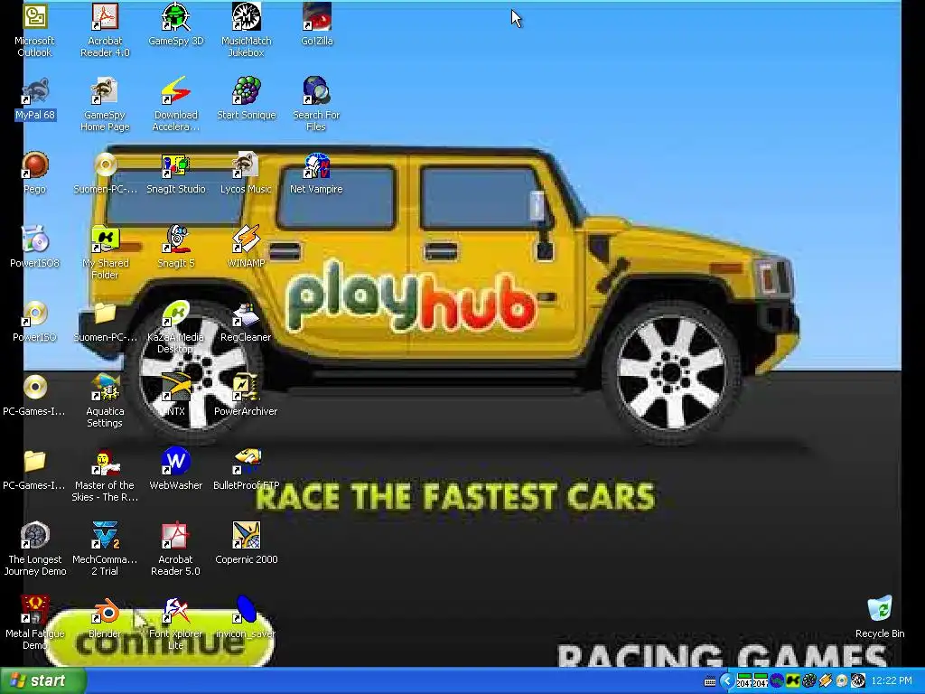This screenshot has width=925, height=694.
Task: Click the highlighted MyPal 68 icon
Action: point(35,99)
